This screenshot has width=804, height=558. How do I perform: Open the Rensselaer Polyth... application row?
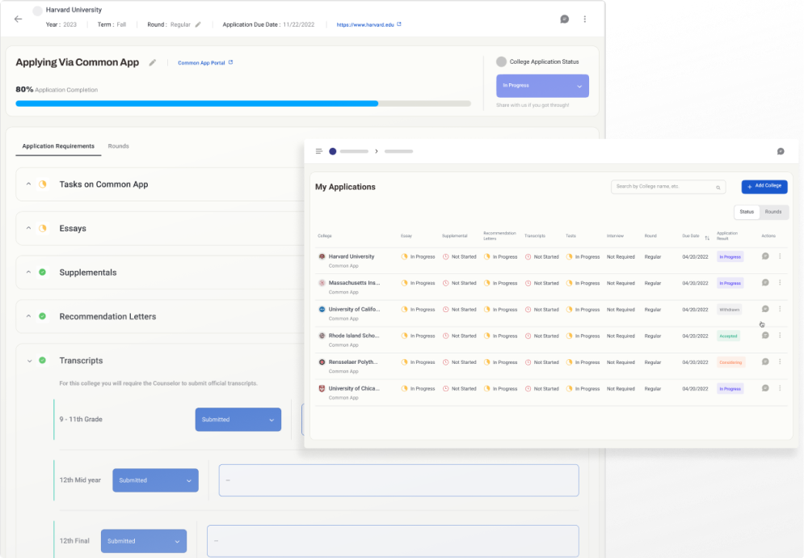[551, 366]
